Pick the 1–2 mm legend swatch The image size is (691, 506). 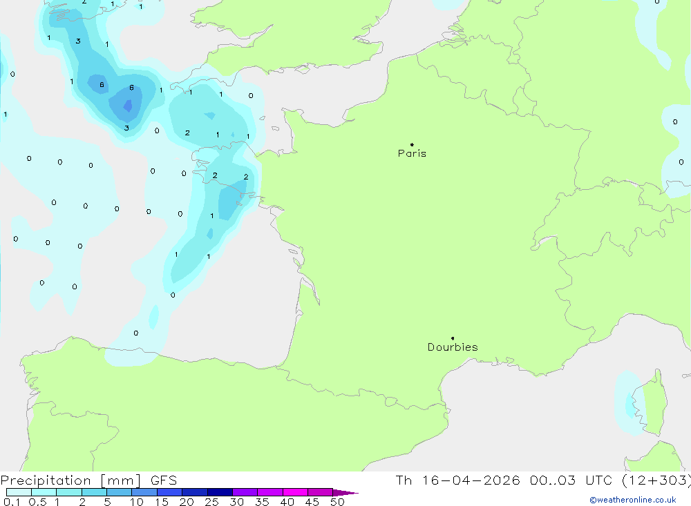point(69,492)
